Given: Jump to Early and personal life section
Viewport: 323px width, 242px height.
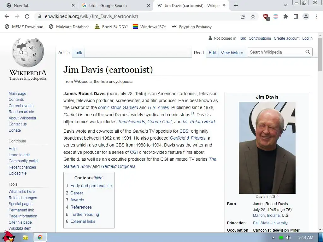Looking at the screenshot, I should point(91,186).
